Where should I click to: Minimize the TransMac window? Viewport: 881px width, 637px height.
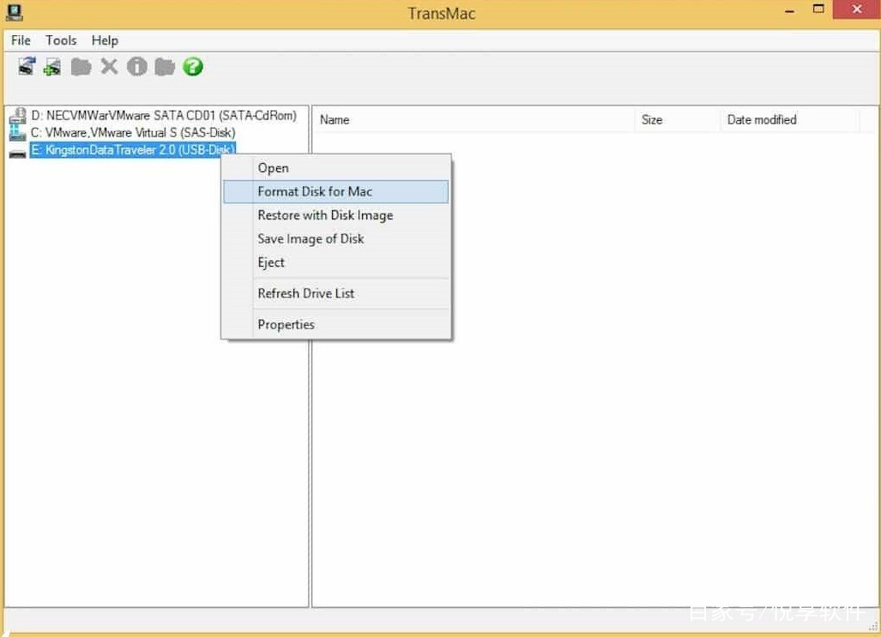[789, 10]
